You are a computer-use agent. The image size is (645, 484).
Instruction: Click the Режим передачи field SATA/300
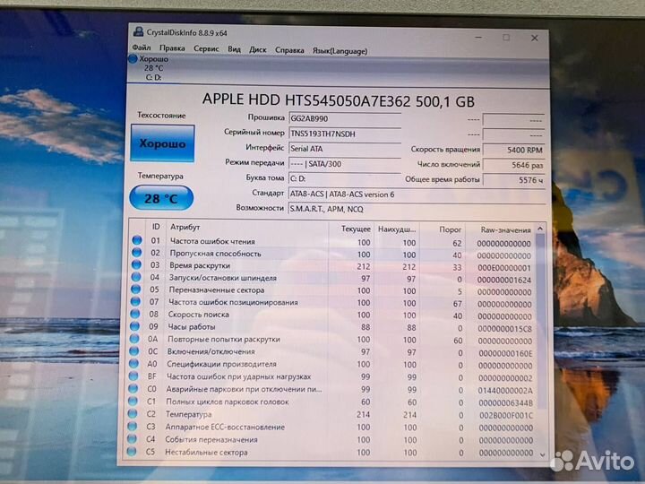tap(344, 164)
